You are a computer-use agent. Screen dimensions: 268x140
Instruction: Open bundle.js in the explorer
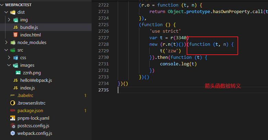29,28
